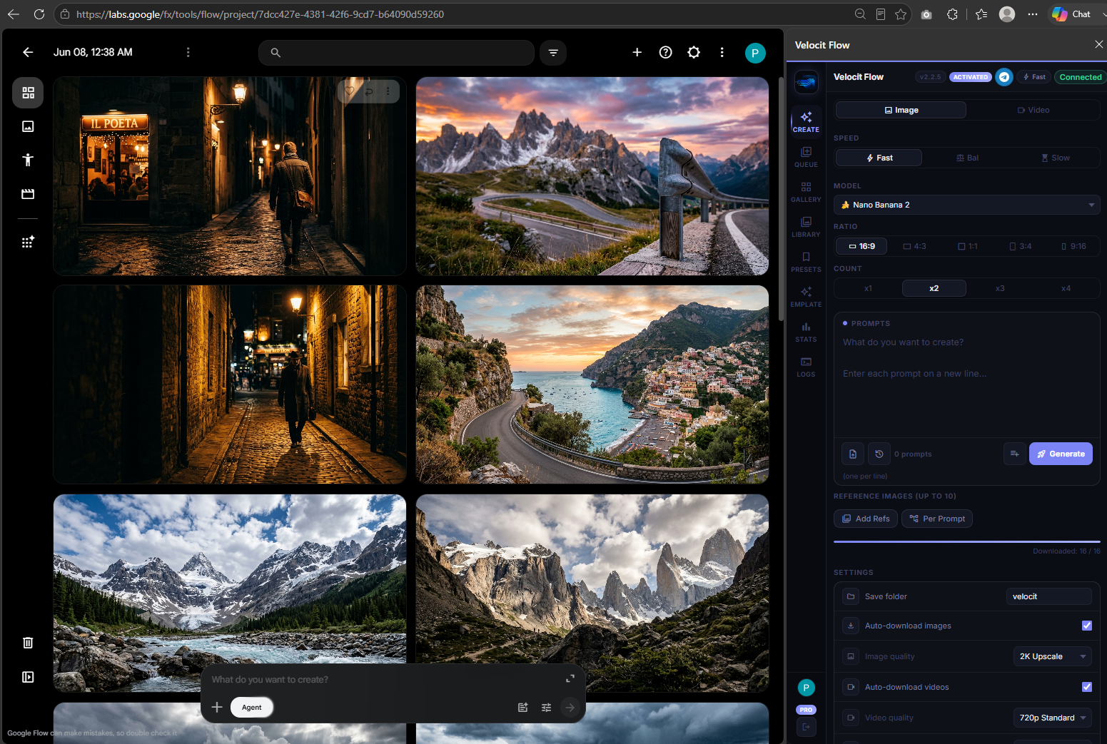Open the sparkle grid tools icon in Flow sidebar

coord(28,243)
